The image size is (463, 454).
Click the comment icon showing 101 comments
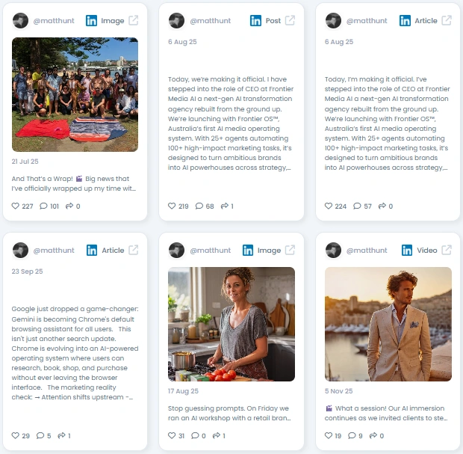coord(43,206)
